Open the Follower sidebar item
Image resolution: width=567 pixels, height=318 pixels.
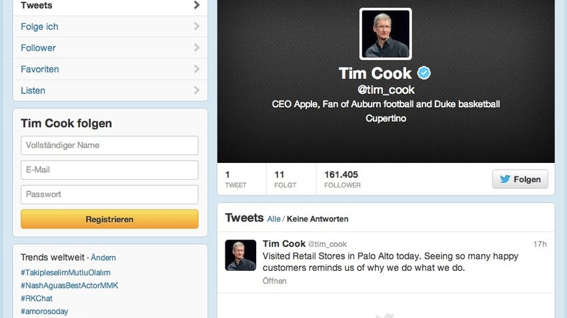110,48
